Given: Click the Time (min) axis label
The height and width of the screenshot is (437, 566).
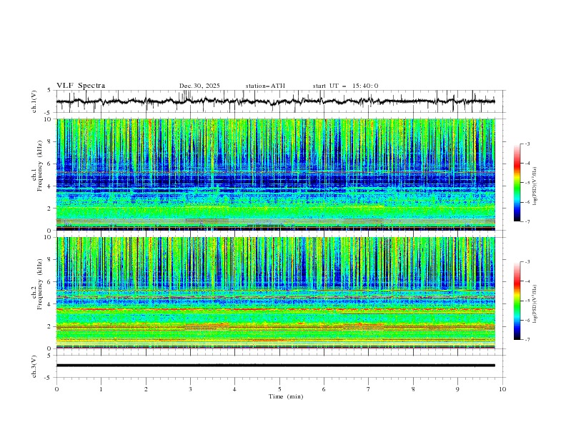Looking at the screenshot, I should (286, 396).
